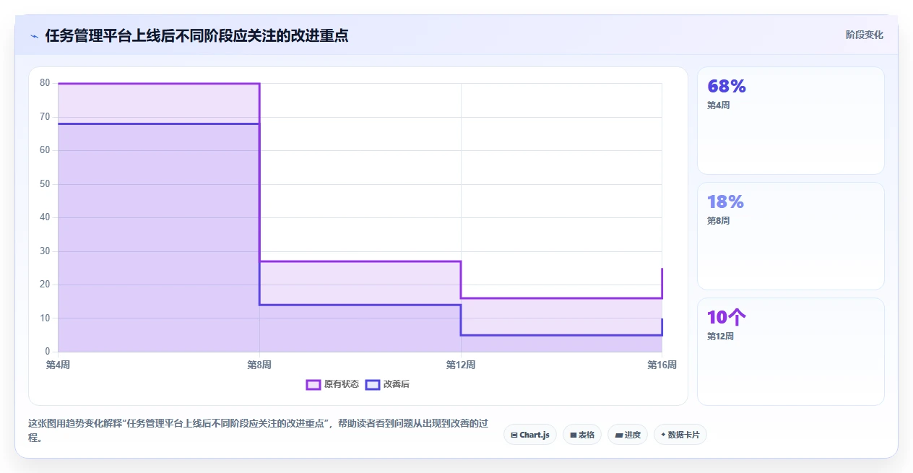The height and width of the screenshot is (473, 913).
Task: Click the 50 y-axis value
Action: (45, 184)
